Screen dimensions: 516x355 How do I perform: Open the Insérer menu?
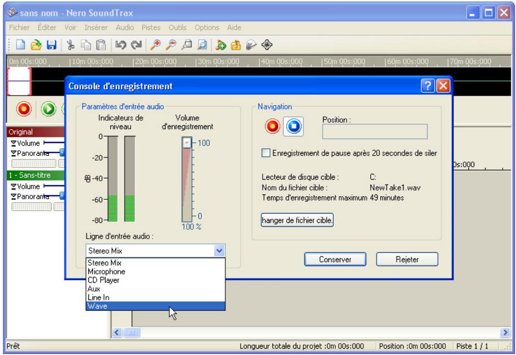coord(96,27)
